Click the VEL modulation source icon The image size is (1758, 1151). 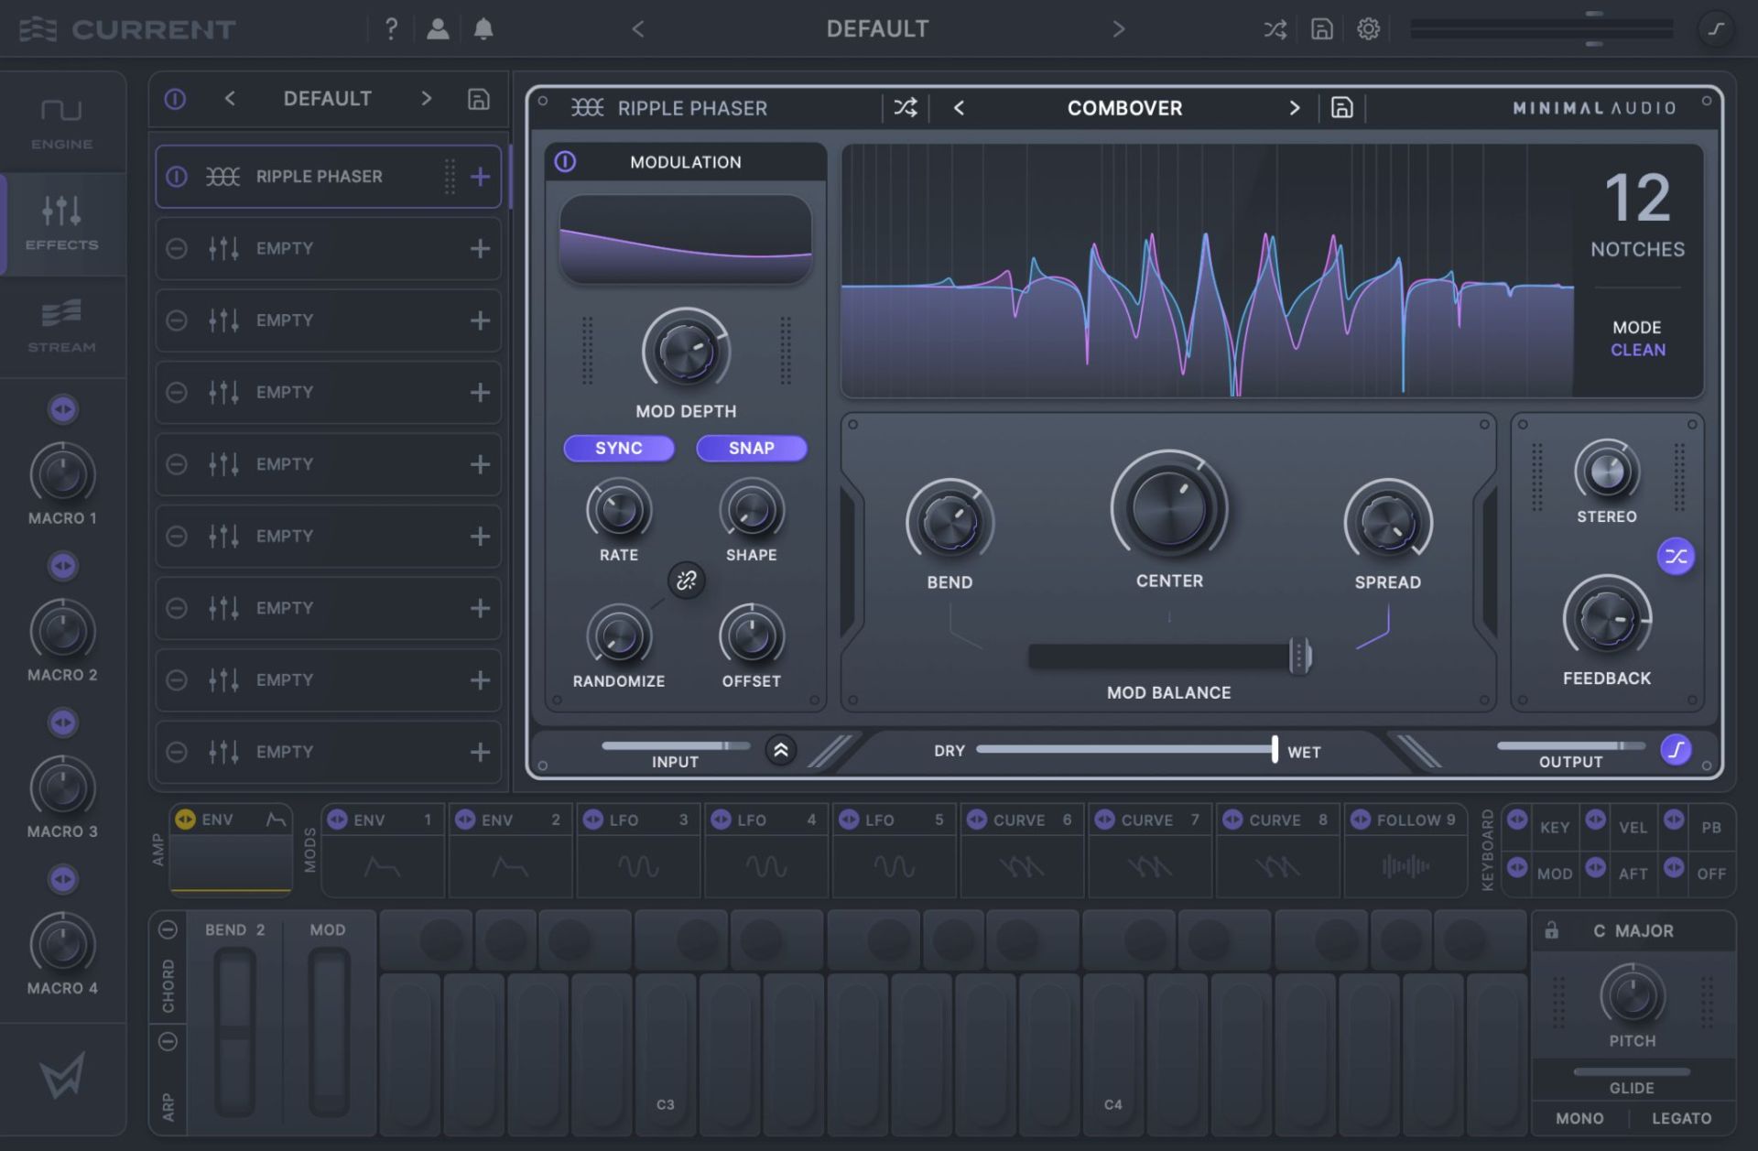1596,820
